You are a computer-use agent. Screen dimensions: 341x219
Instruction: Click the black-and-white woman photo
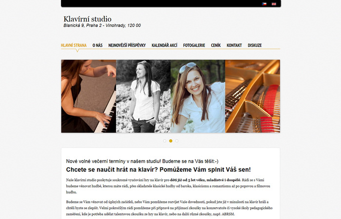tap(143, 96)
